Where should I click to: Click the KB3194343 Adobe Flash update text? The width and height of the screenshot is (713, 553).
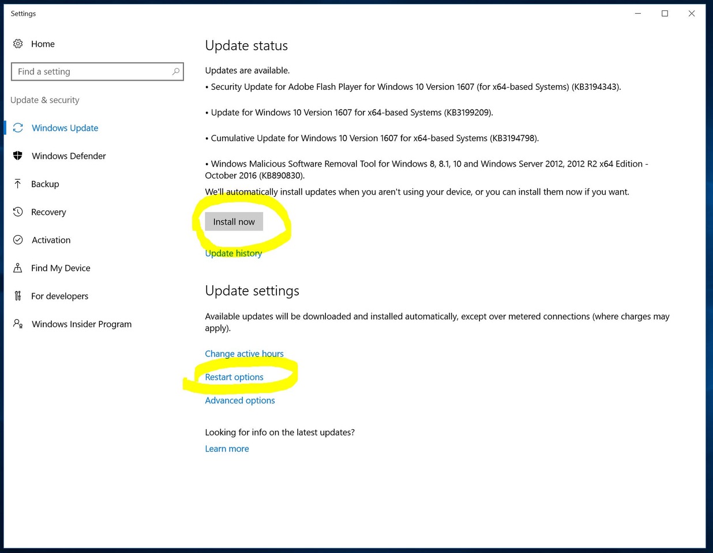pyautogui.click(x=413, y=86)
